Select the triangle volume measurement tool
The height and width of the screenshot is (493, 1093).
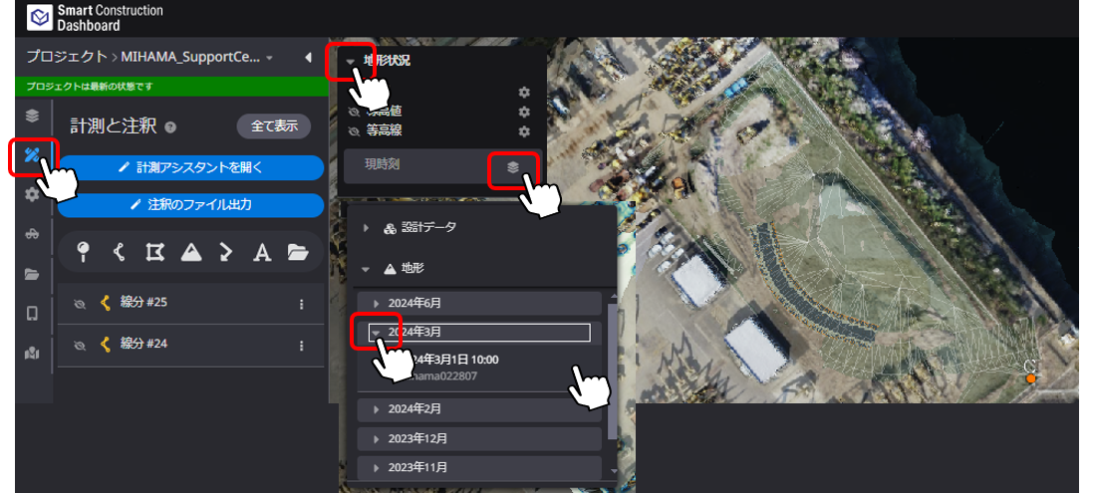tap(191, 251)
